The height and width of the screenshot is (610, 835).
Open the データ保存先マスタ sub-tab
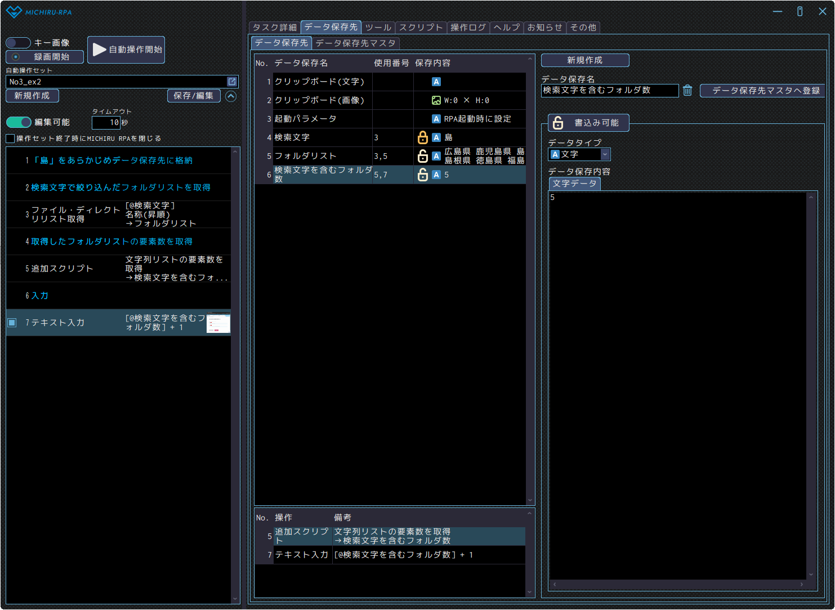coord(355,43)
